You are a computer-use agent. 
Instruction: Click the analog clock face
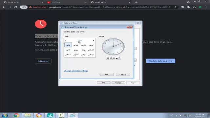113,47
